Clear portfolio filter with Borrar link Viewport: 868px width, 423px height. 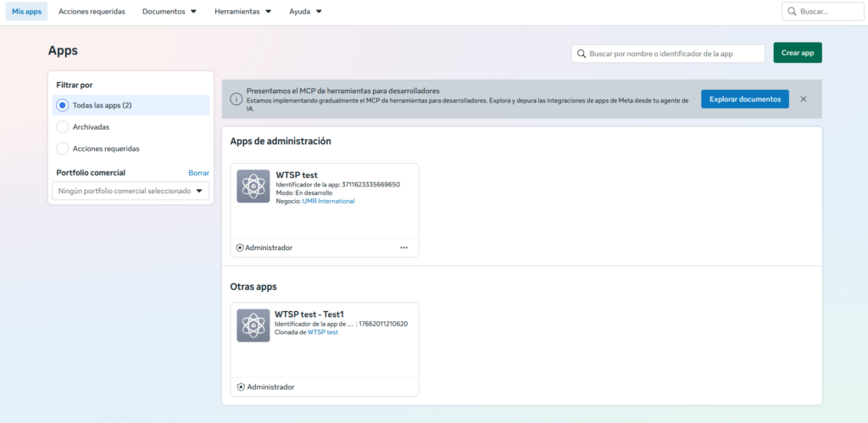click(x=198, y=173)
